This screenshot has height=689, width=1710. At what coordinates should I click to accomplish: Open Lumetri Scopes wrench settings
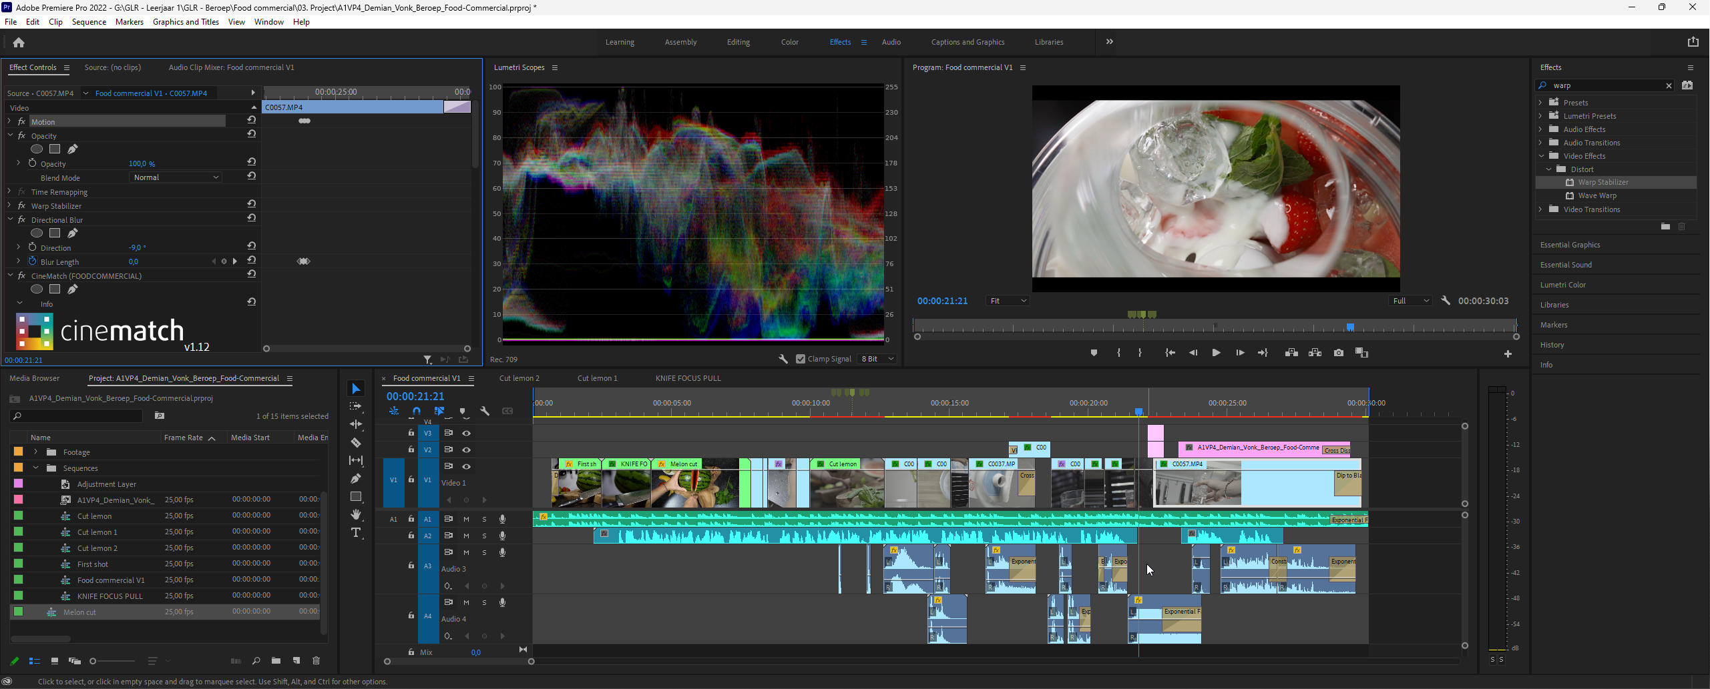[783, 359]
